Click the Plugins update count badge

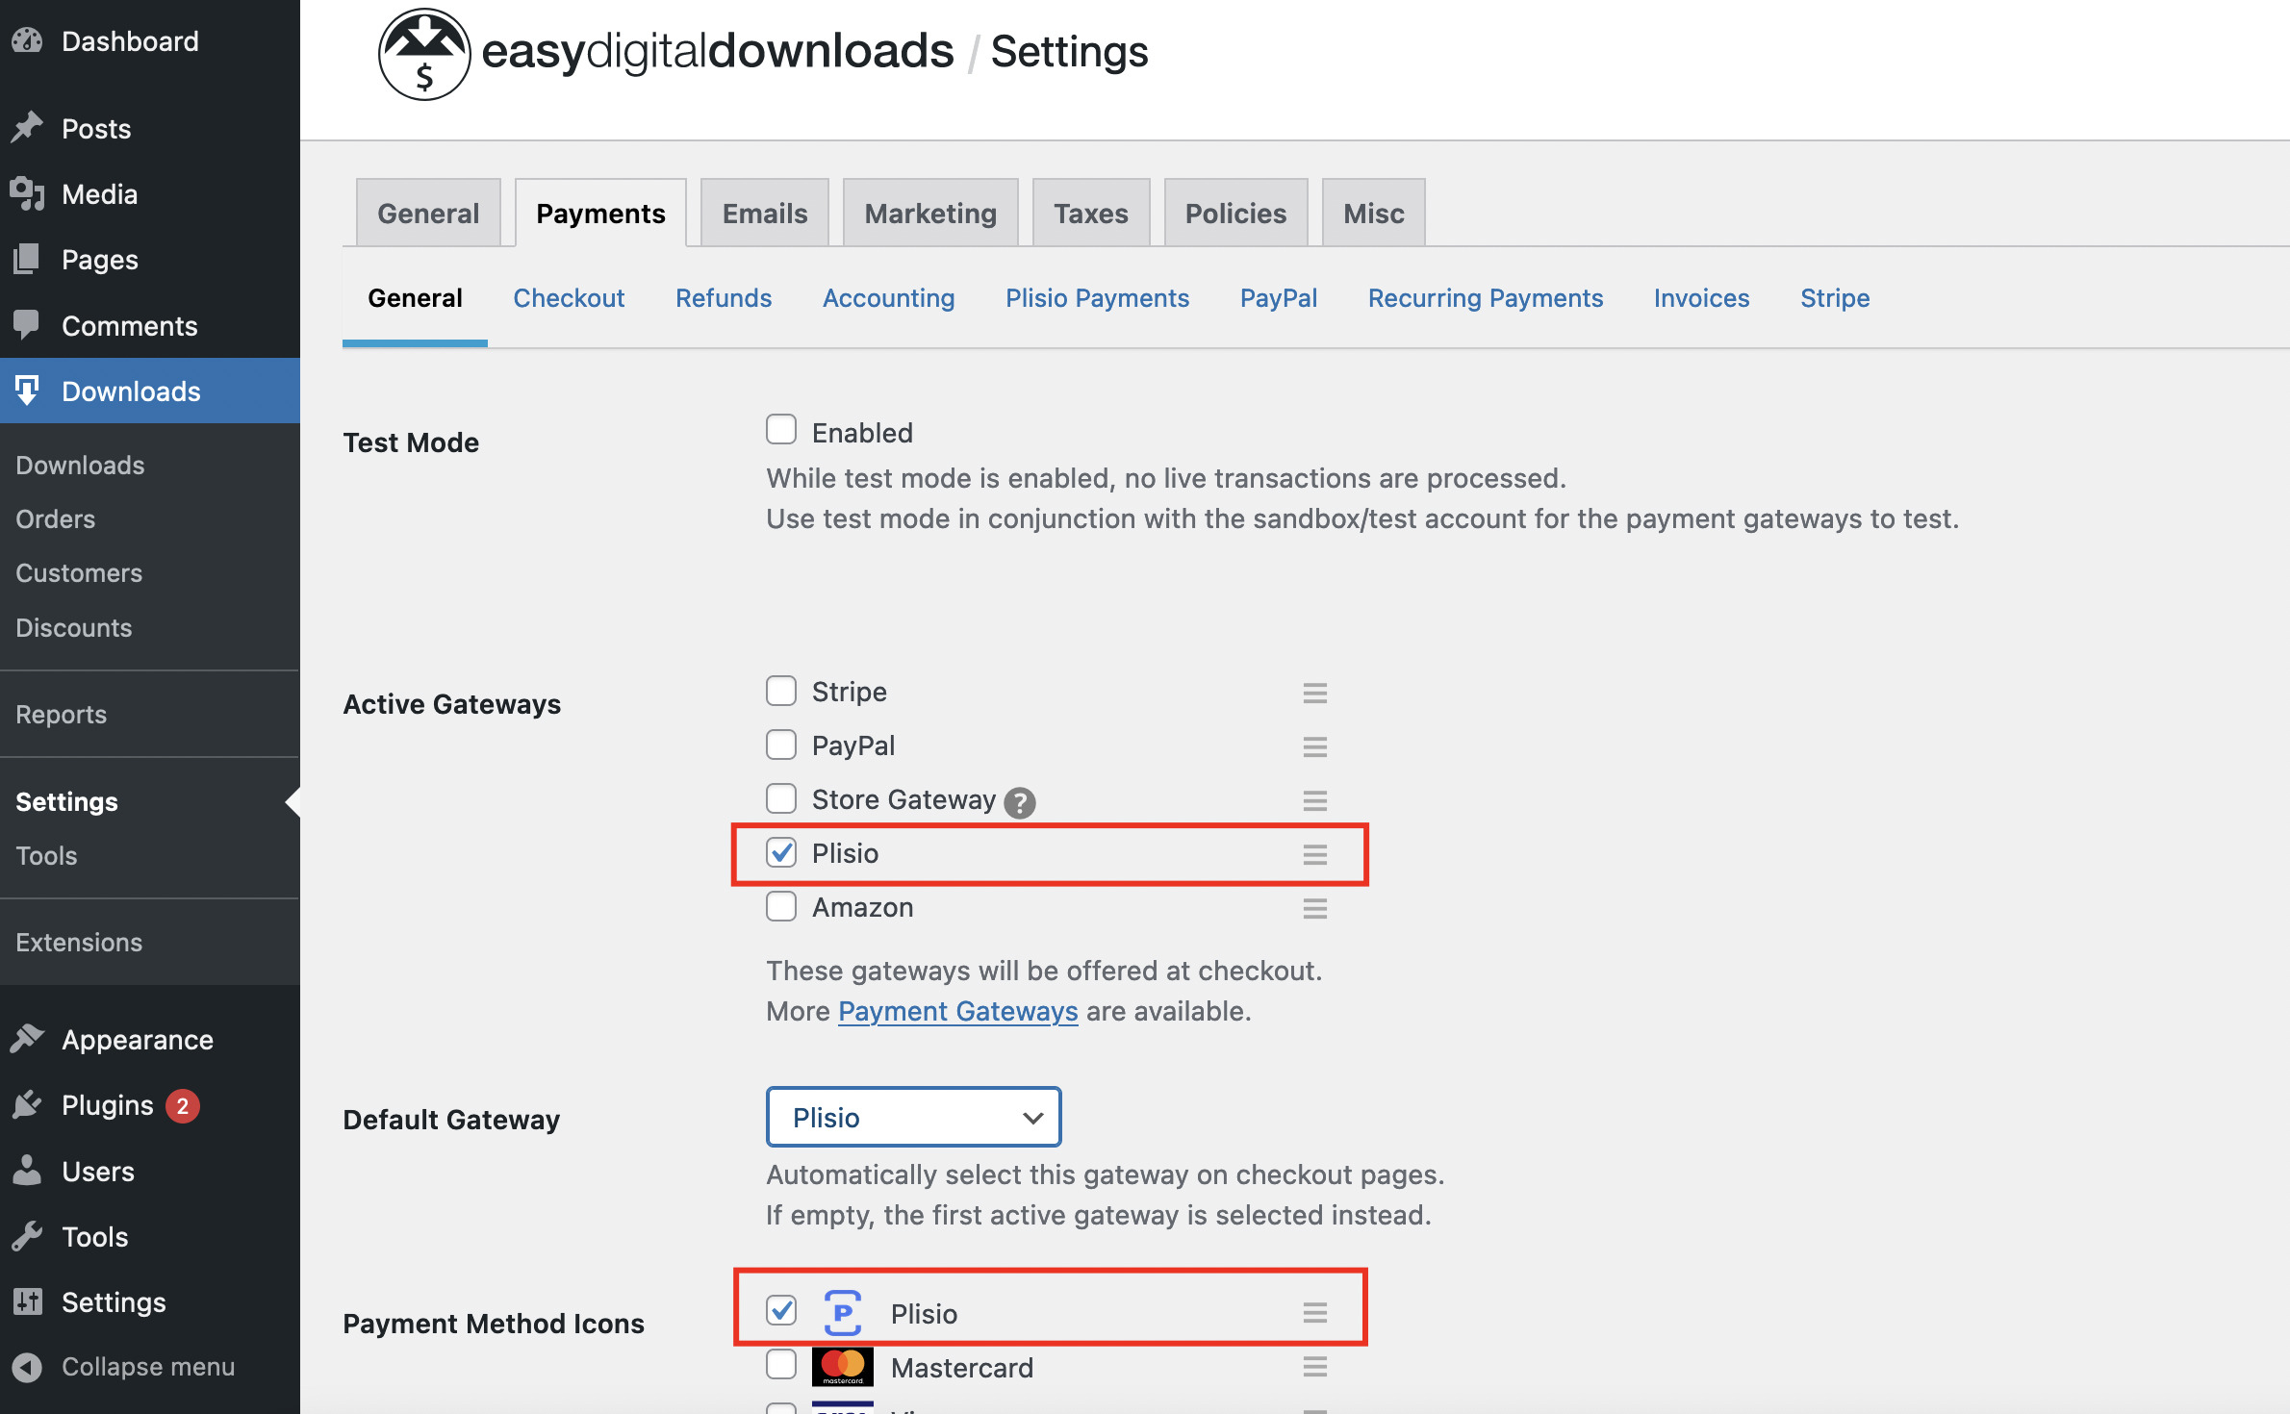pyautogui.click(x=182, y=1106)
